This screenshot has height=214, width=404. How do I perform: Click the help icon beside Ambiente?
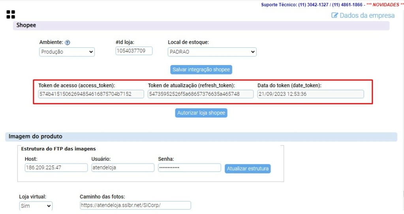[x=68, y=43]
